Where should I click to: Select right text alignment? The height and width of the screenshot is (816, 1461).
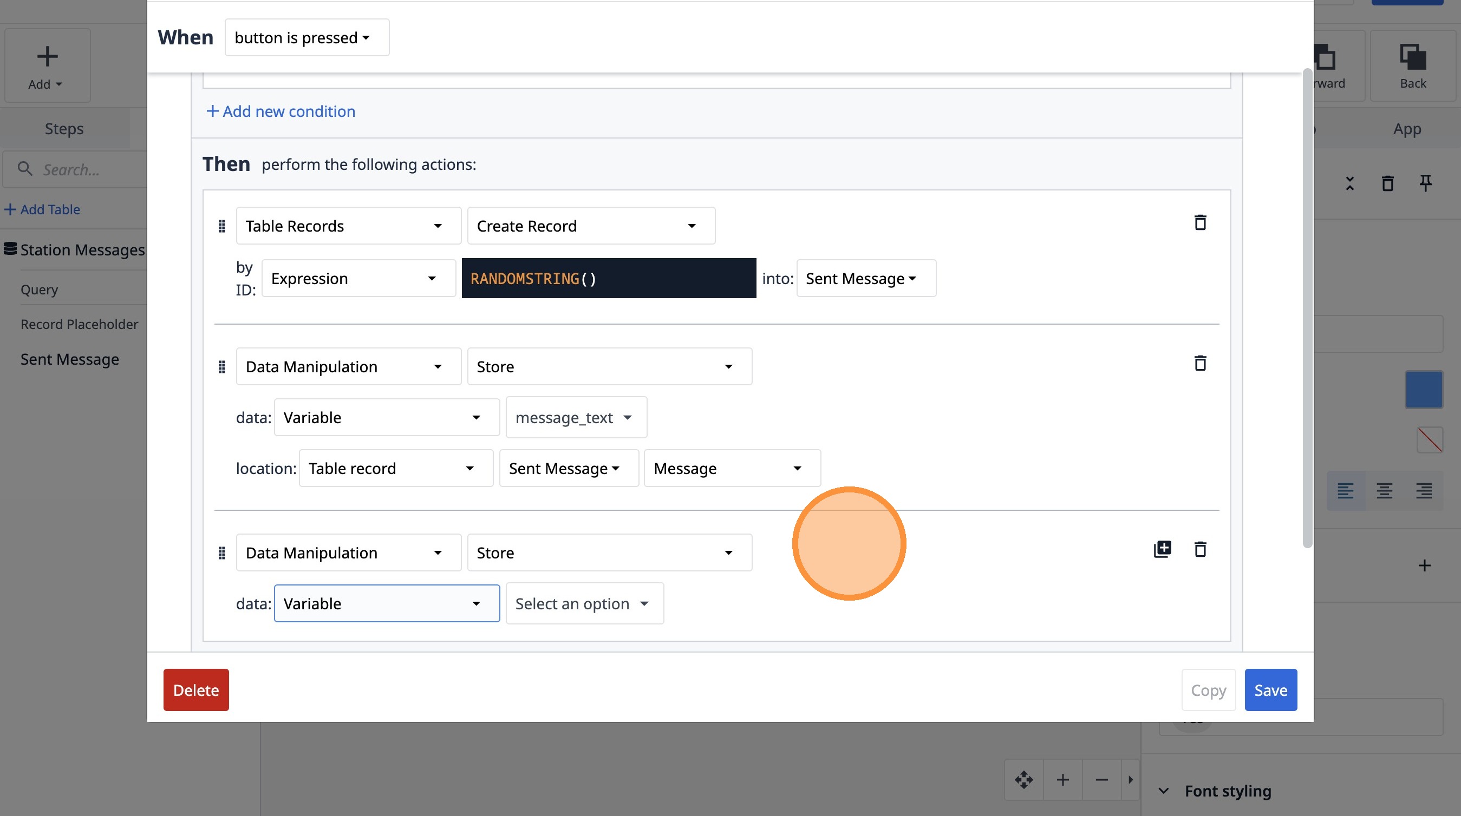1424,491
